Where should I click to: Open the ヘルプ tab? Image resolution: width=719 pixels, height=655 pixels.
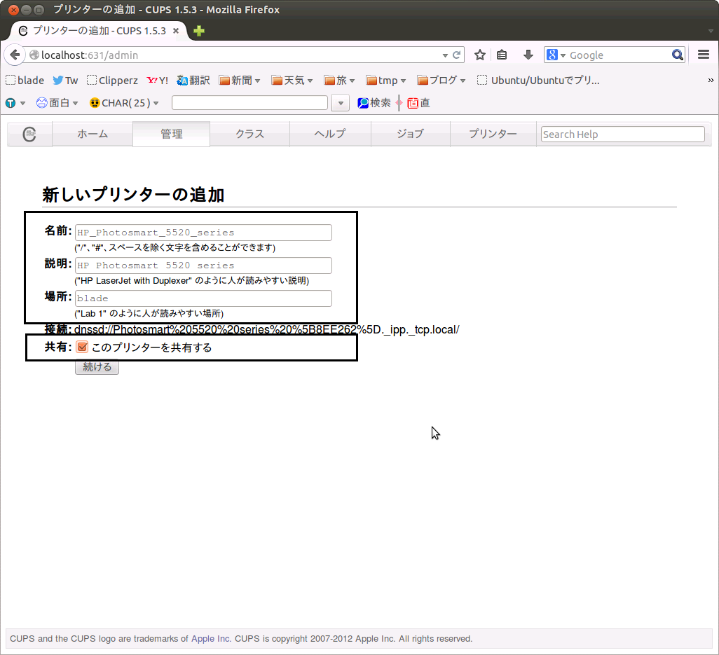point(330,135)
